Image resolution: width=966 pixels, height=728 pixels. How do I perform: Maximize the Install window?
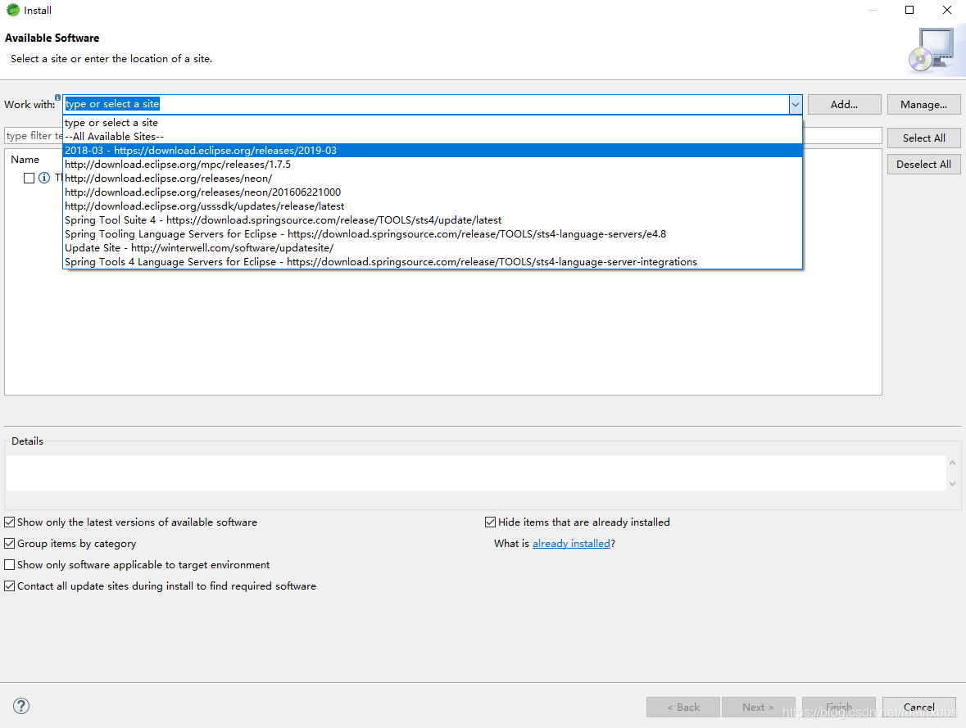coord(909,10)
